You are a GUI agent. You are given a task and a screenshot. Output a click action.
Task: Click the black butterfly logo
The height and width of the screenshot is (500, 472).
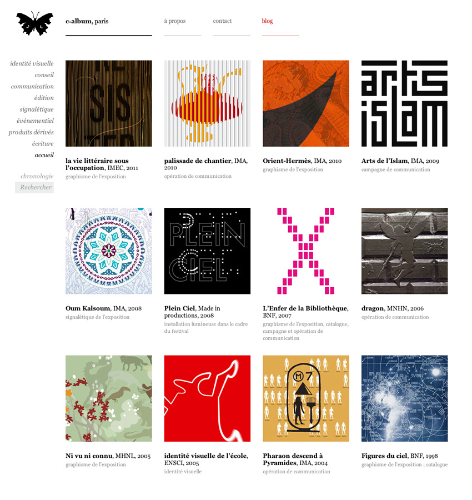click(35, 23)
